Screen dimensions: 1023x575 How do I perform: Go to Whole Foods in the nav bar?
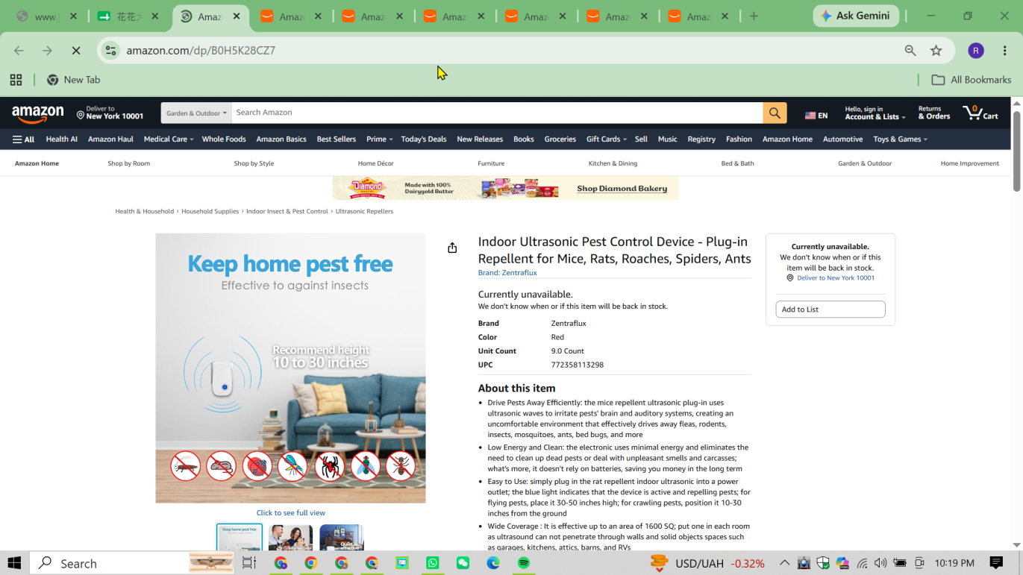pos(224,139)
